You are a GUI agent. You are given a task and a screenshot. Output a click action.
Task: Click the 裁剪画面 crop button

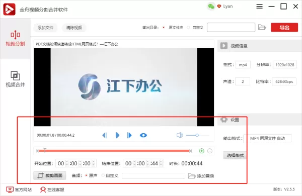pos(50,175)
